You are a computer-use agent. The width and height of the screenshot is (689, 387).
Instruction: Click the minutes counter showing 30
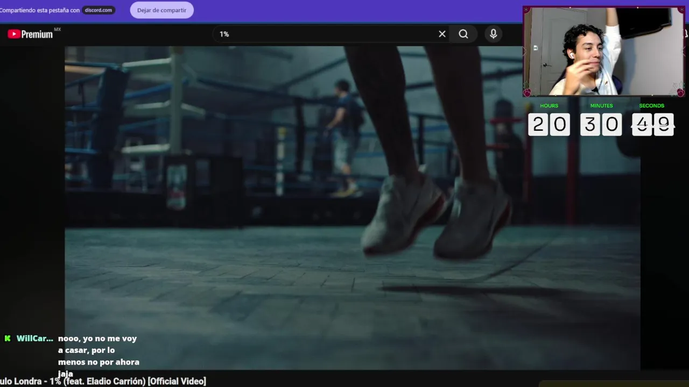tap(601, 124)
